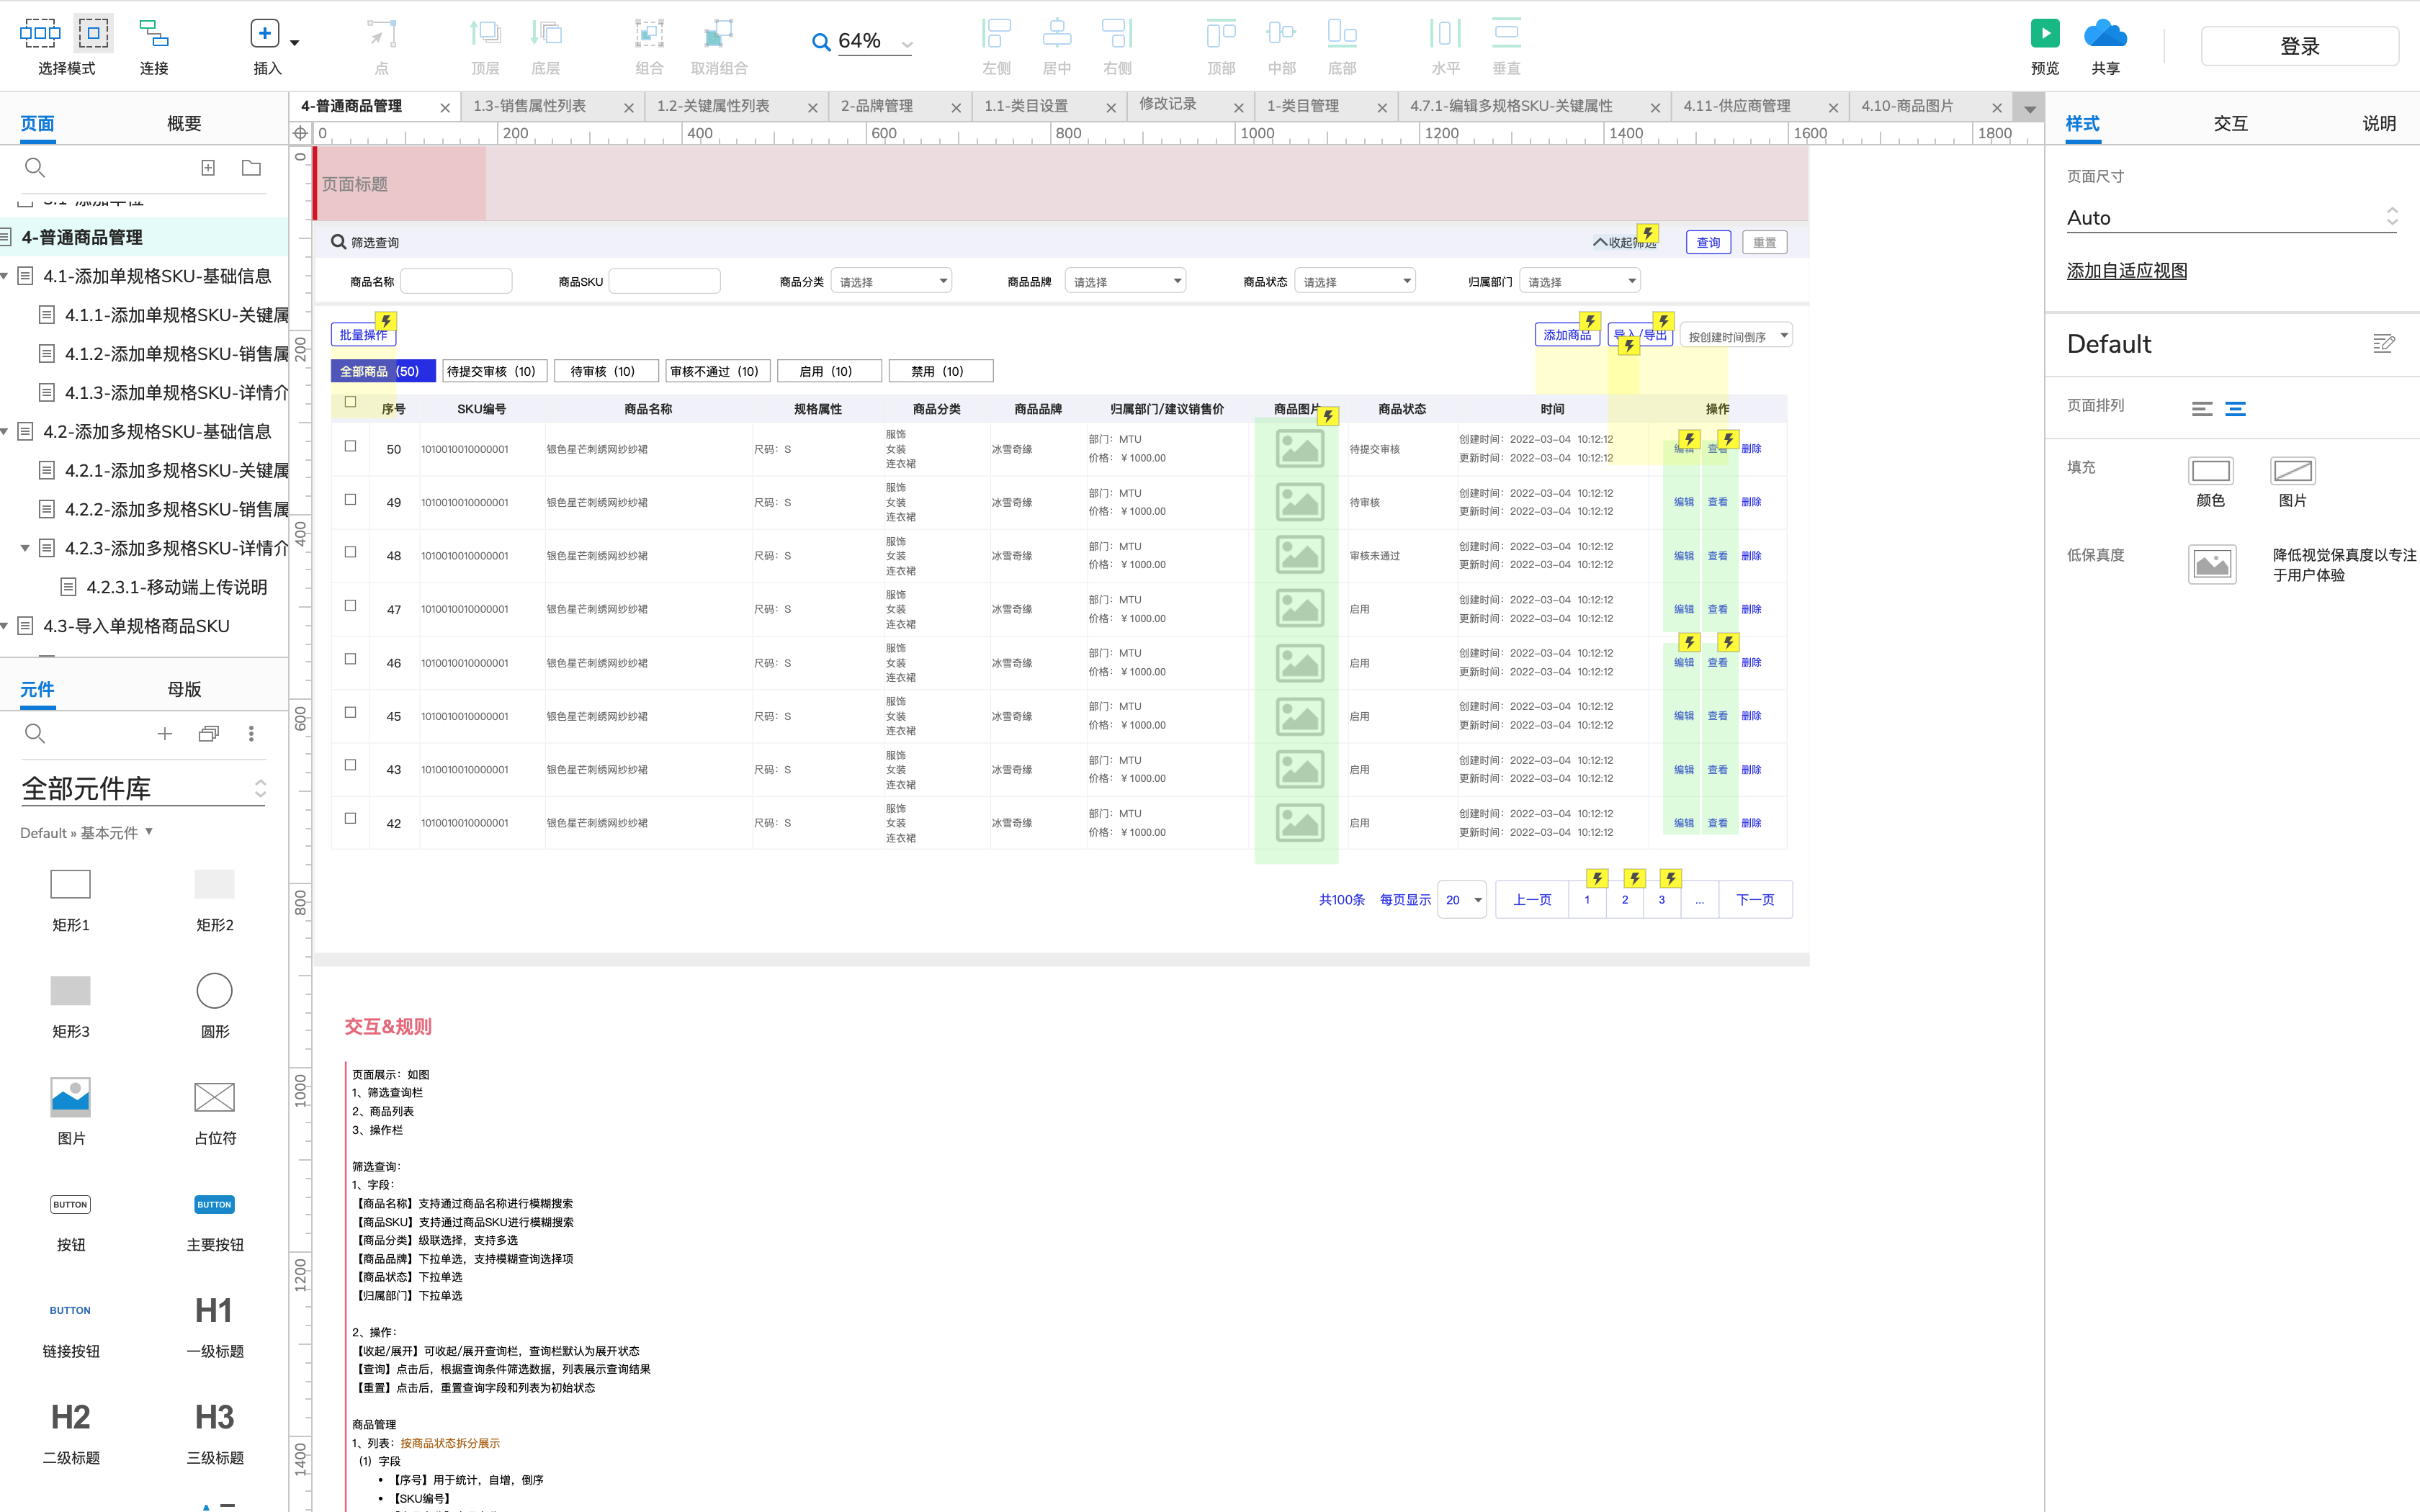Tick checkbox for row 46
This screenshot has width=2420, height=1512.
(350, 659)
